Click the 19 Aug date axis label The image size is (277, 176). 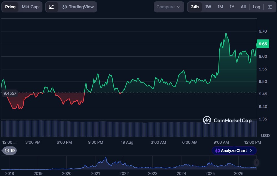(127, 142)
